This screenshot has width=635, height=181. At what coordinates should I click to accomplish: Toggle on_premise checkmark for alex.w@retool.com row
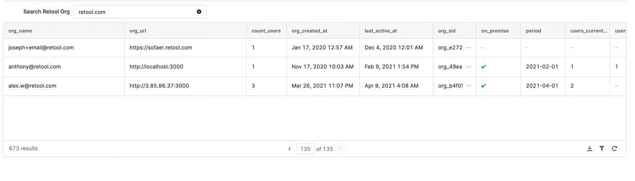point(484,86)
